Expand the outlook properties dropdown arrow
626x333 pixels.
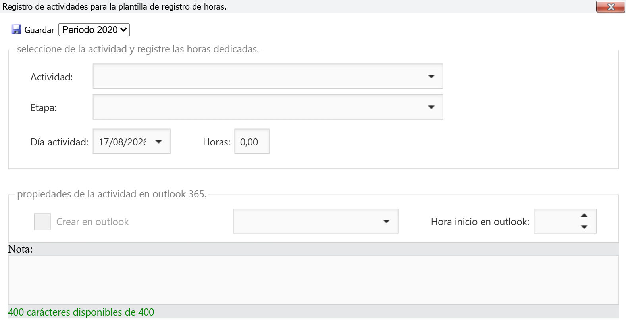[386, 221]
